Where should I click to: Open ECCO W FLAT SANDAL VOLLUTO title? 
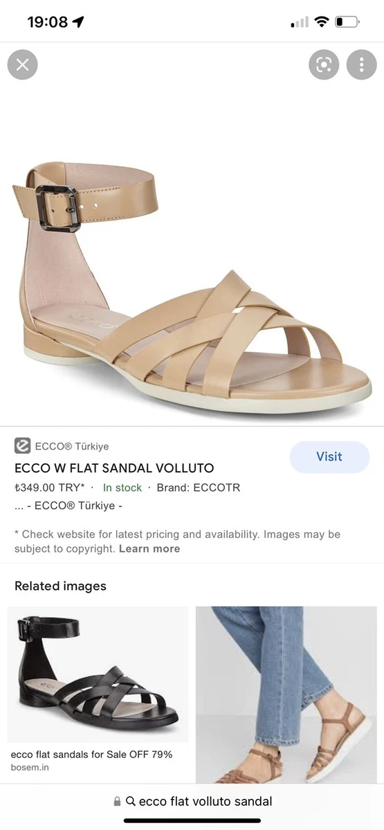coord(114,468)
